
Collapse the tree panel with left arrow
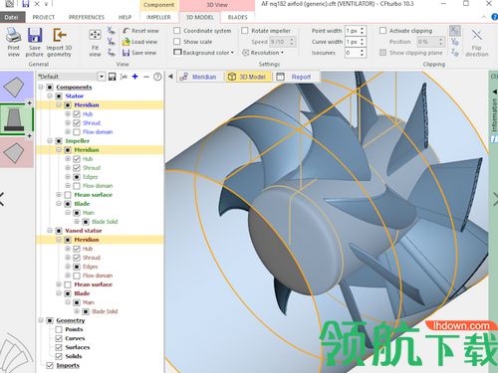(170, 77)
